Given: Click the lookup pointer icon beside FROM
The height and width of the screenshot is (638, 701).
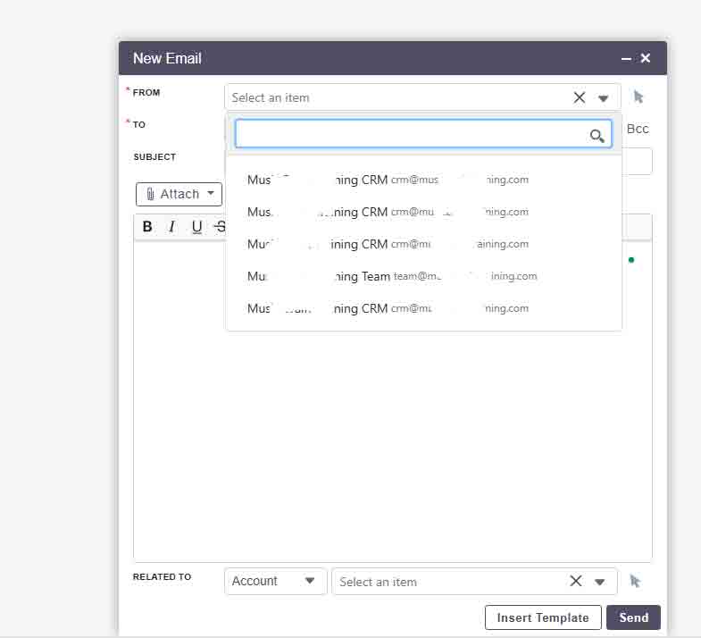Looking at the screenshot, I should (x=638, y=97).
